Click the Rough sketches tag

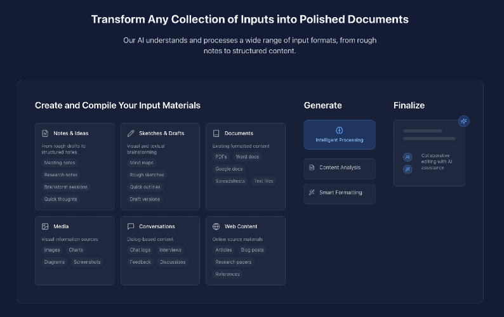[147, 175]
